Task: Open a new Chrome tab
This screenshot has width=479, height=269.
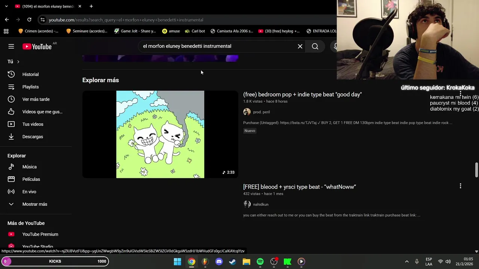Action: click(91, 6)
